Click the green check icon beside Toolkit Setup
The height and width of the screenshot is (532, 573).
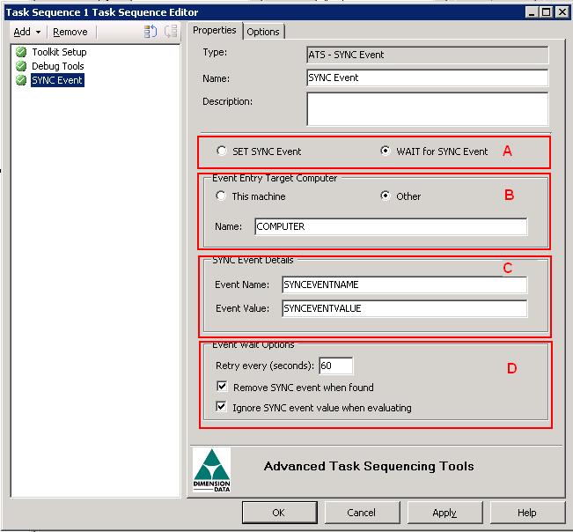tap(21, 52)
